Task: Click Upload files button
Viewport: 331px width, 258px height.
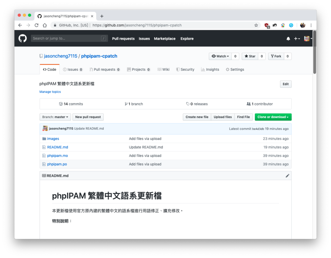Action: pyautogui.click(x=223, y=117)
